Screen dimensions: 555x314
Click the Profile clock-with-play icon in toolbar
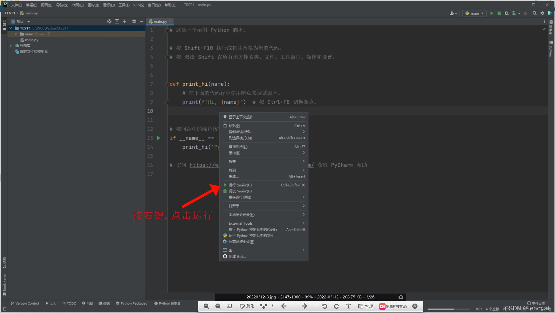tap(514, 13)
